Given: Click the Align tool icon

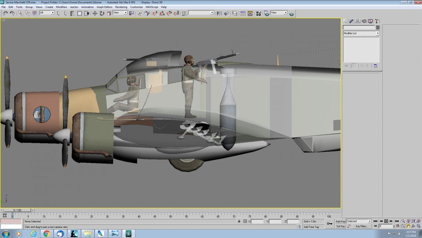Looking at the screenshot, I should (226, 13).
